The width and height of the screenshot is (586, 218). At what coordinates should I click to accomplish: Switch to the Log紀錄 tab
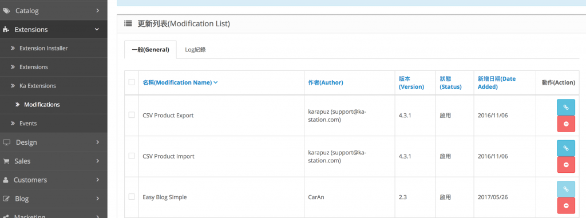196,50
